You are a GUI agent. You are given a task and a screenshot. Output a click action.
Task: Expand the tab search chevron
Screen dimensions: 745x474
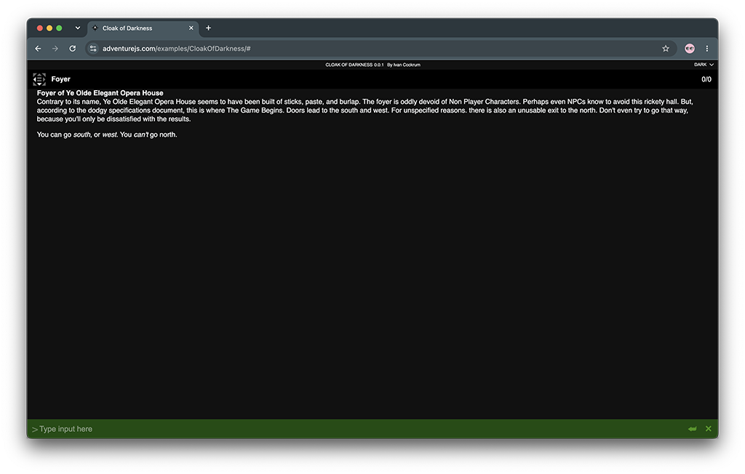coord(77,28)
